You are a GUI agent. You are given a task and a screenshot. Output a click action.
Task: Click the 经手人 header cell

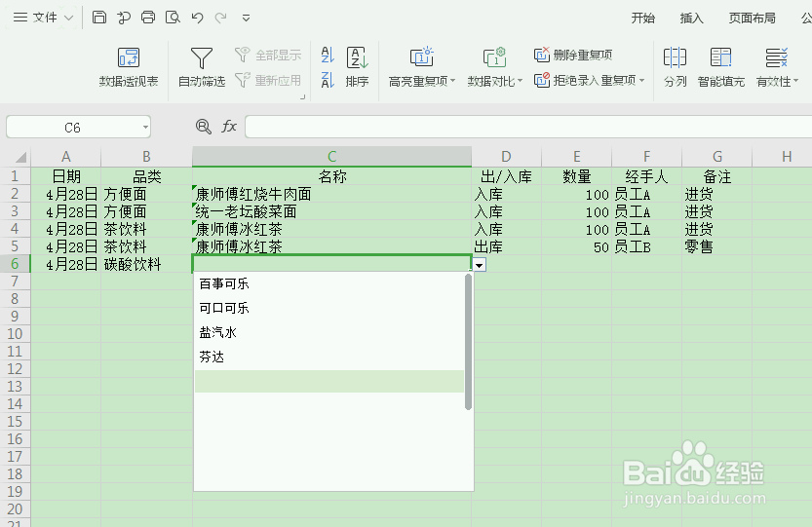point(647,176)
